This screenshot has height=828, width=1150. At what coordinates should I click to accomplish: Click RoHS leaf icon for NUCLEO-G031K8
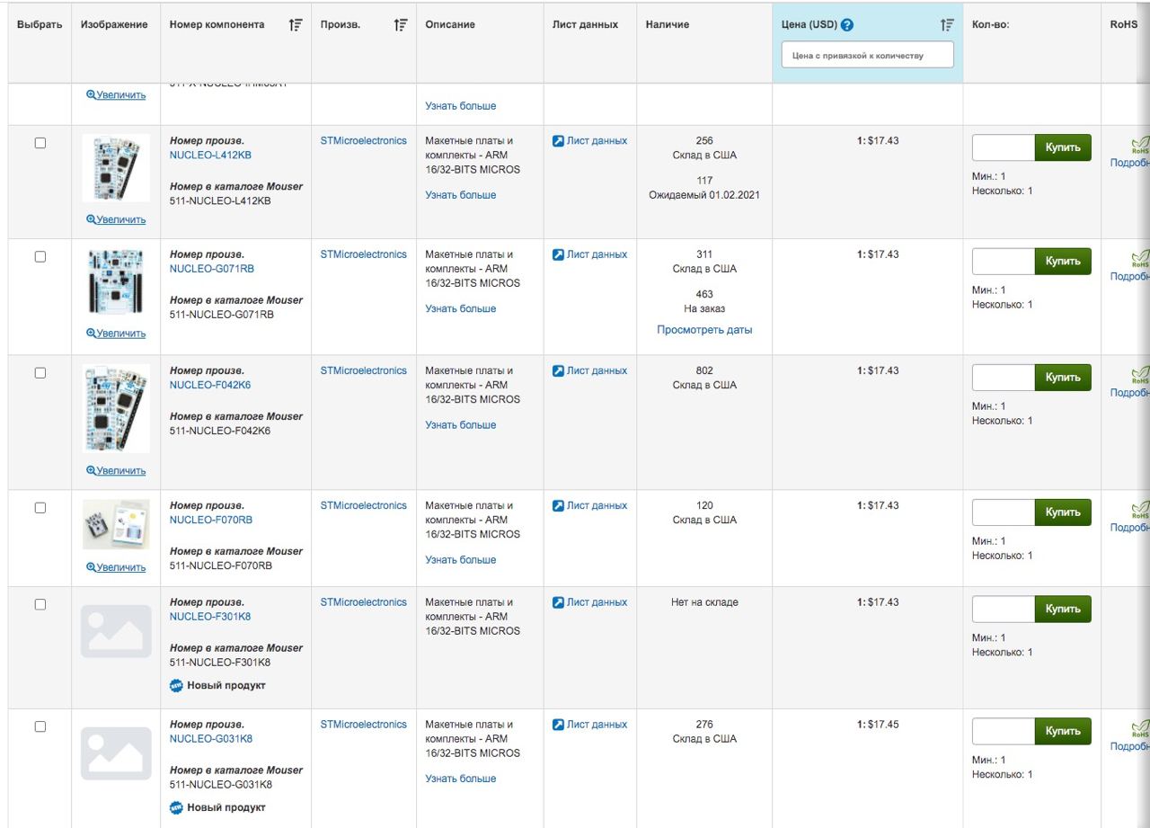click(x=1140, y=729)
